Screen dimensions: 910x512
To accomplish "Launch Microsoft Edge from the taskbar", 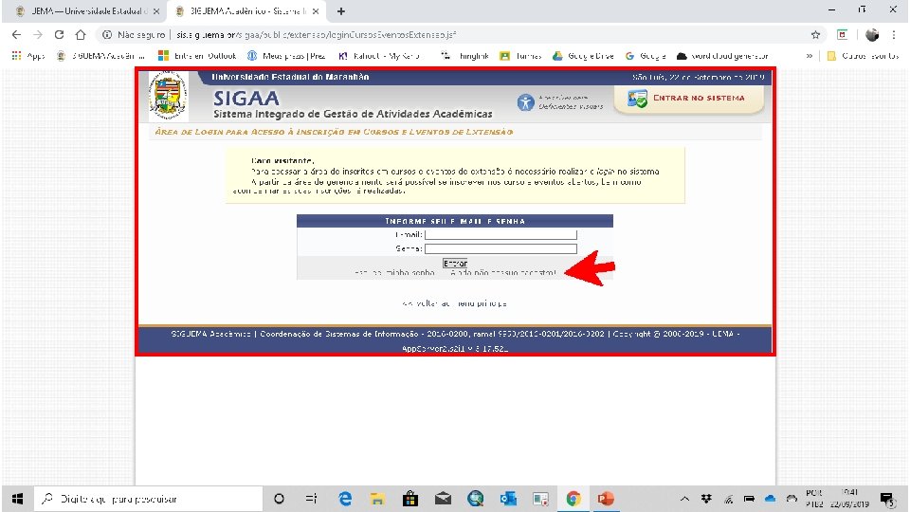I will coord(345,499).
